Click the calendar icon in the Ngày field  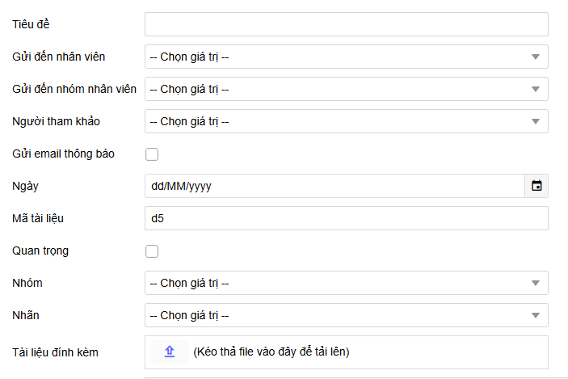coord(536,186)
